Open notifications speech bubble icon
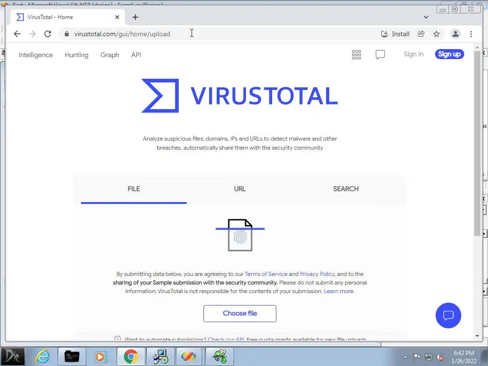This screenshot has height=366, width=488. pos(380,54)
